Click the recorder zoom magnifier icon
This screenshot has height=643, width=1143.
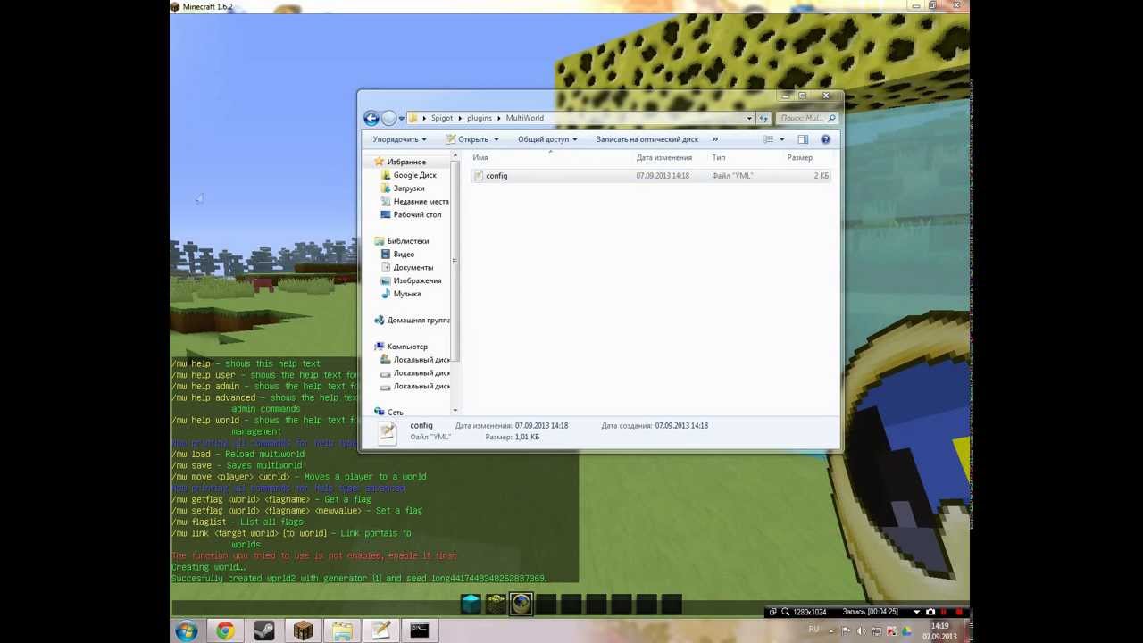[786, 612]
